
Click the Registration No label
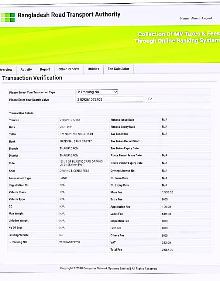tap(19, 185)
